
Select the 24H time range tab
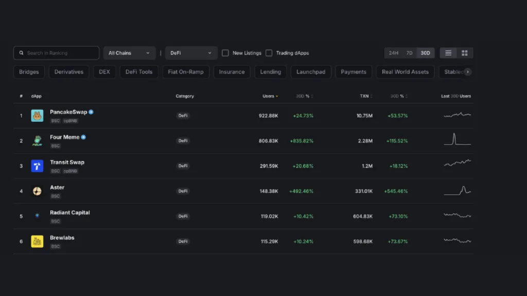pos(394,53)
